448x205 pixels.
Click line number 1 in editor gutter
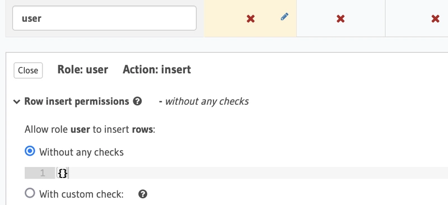(43, 173)
